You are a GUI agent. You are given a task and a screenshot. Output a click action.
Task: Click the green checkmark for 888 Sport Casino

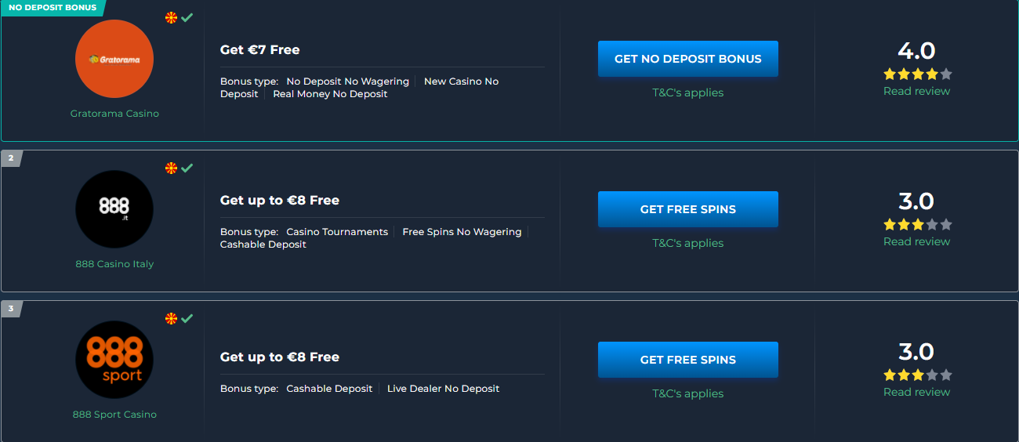click(187, 318)
